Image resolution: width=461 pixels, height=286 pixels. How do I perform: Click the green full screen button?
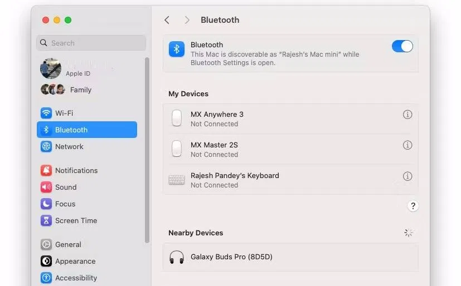68,20
